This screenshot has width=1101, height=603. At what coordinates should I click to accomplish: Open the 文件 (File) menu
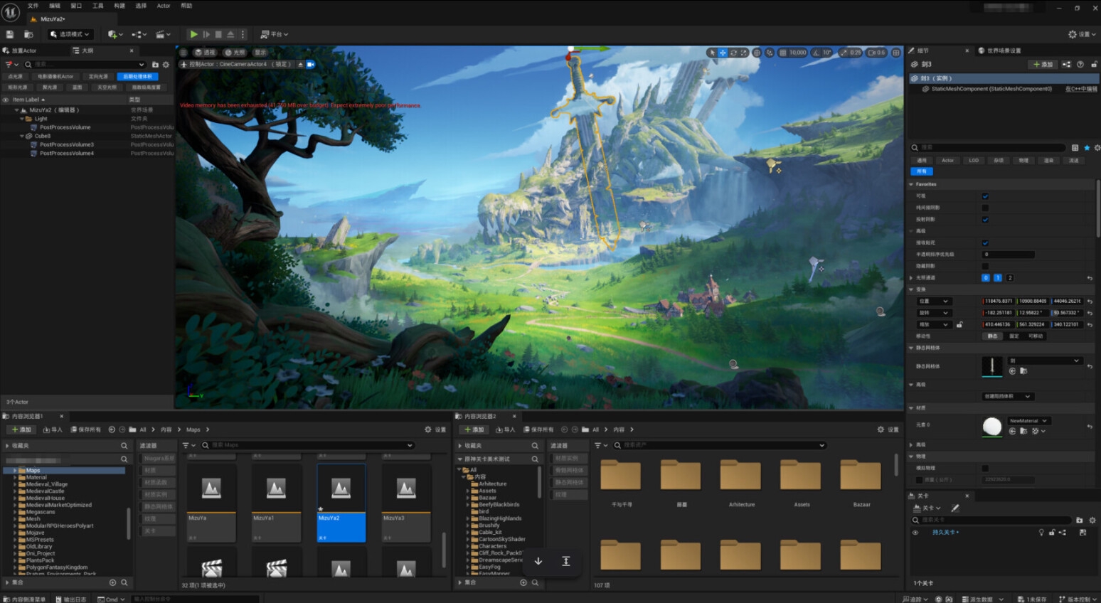(x=33, y=6)
